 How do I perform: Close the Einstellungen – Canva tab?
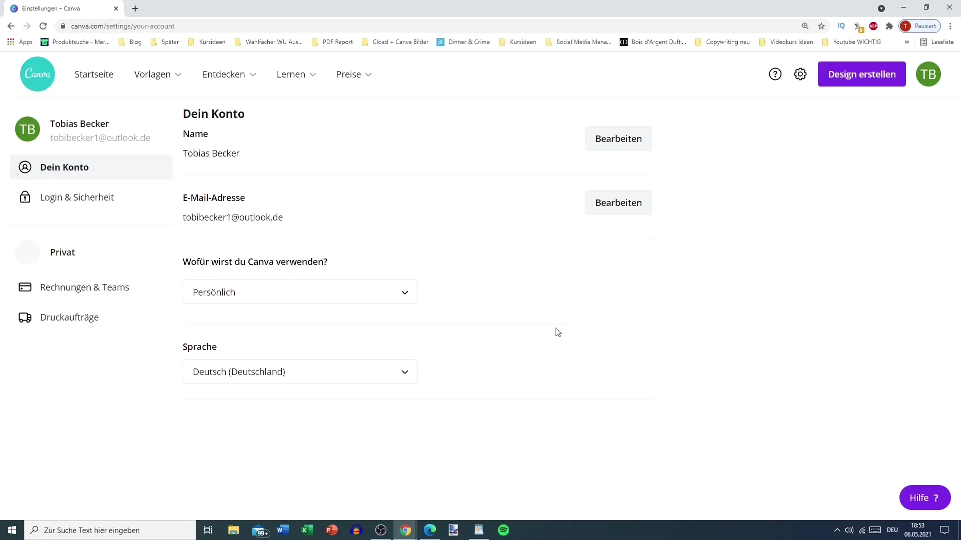pos(116,8)
